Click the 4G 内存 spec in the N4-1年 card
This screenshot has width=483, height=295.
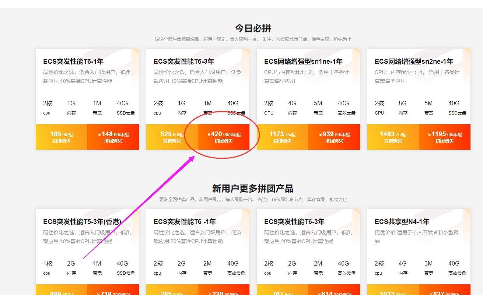[403, 268]
